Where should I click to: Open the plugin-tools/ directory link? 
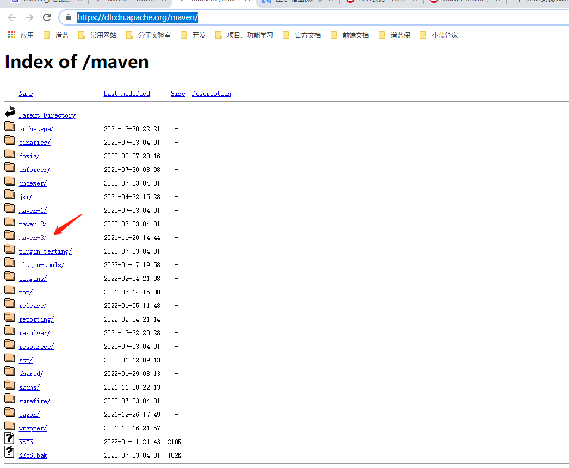tap(42, 265)
